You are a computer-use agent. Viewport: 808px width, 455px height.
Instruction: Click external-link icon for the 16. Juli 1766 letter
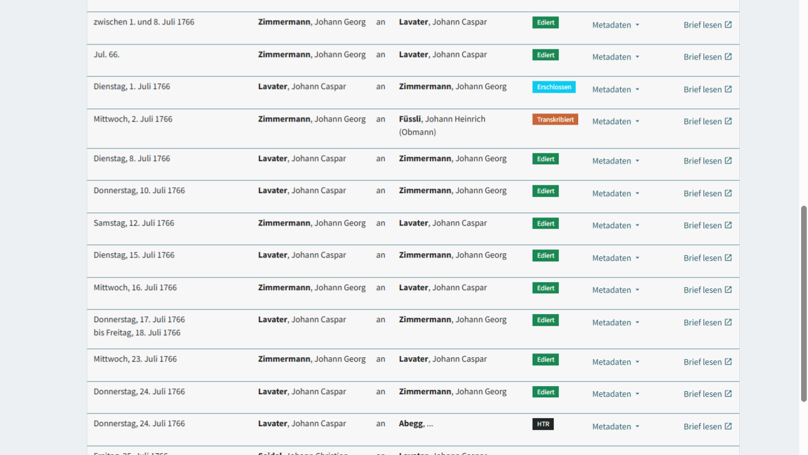pos(728,290)
